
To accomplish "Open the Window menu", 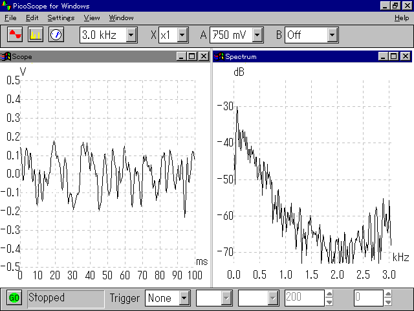I will click(x=121, y=17).
